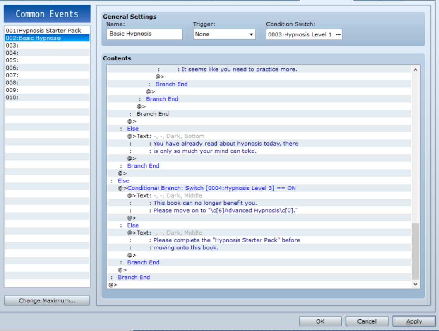Select line 'This book can no longer benefit you.'

point(259,203)
